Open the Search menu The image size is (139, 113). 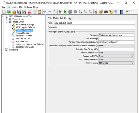15,7
